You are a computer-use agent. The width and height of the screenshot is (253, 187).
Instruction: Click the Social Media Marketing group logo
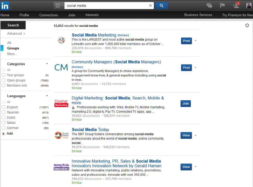tap(61, 40)
